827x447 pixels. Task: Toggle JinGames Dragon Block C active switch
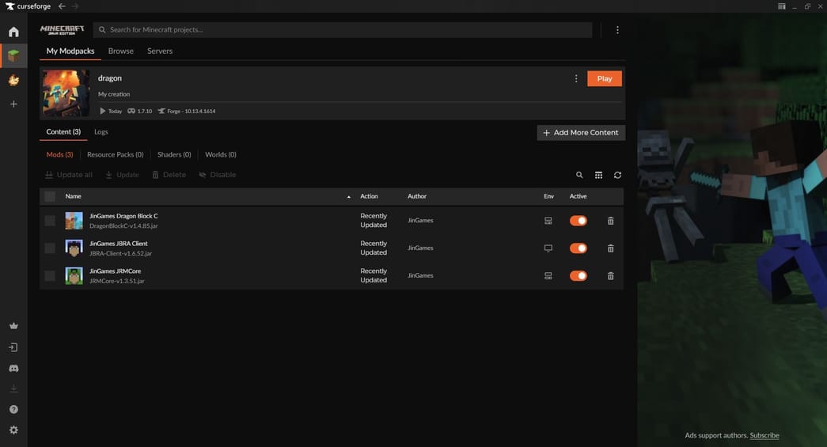coord(579,221)
